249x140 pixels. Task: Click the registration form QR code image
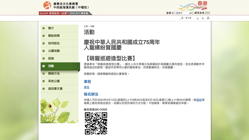point(96,123)
